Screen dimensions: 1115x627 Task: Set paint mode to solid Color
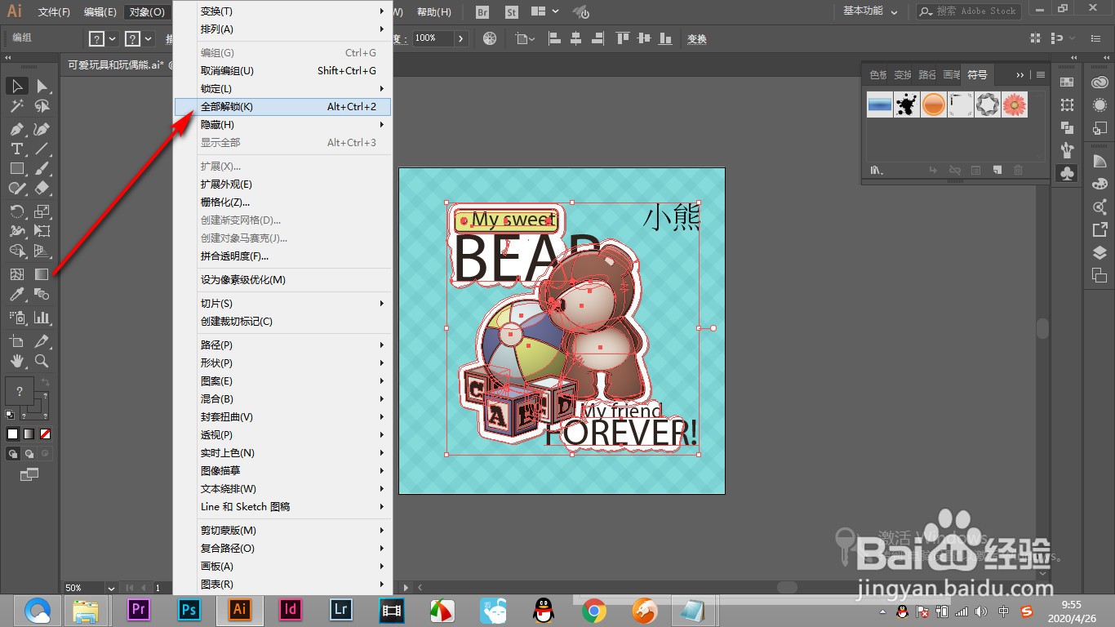coord(12,434)
